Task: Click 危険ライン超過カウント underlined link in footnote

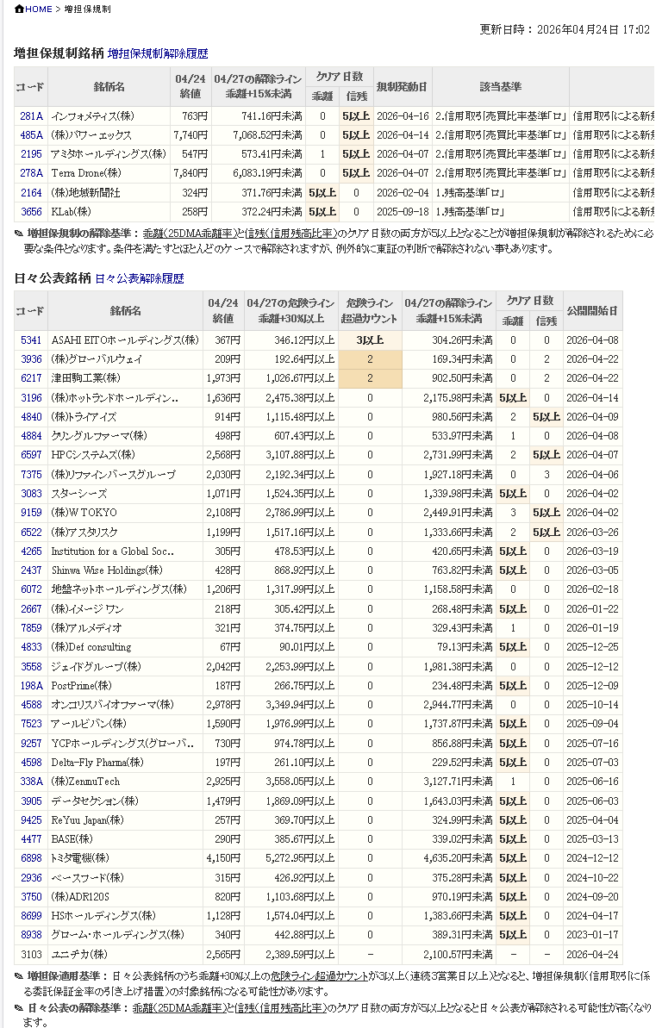Action: point(320,976)
